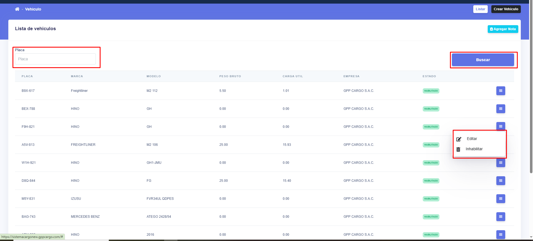Open actions menu for plate M5Y-831
Image resolution: width=533 pixels, height=241 pixels.
(x=501, y=199)
